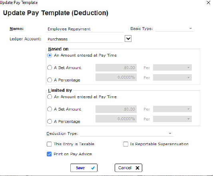Screen dimensions: 213x176
Task: Close the Update Pay Template window
Action: [x=208, y=2]
